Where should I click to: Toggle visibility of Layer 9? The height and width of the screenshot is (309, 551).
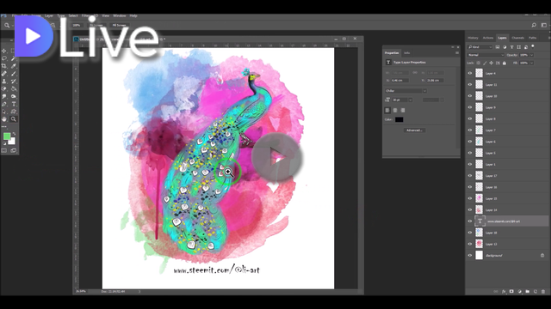(x=470, y=107)
